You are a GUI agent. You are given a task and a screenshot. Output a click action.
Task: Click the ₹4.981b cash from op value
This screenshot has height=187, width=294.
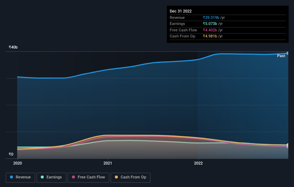pos(210,36)
